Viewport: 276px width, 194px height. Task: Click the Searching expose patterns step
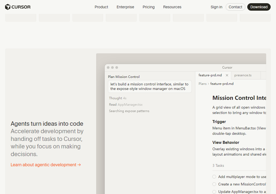tap(129, 111)
